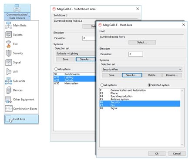The image size is (195, 161).
Task: Choose the Sockets device icon
Action: click(x=8, y=35)
